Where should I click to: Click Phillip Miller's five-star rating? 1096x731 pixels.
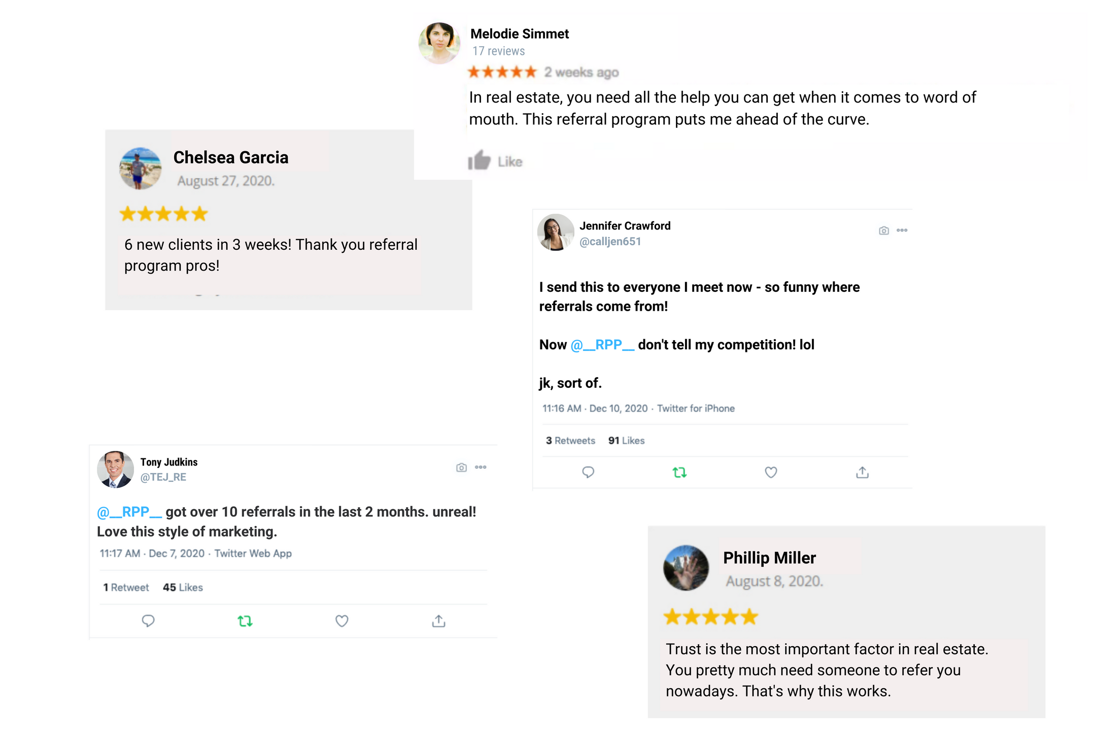(710, 617)
